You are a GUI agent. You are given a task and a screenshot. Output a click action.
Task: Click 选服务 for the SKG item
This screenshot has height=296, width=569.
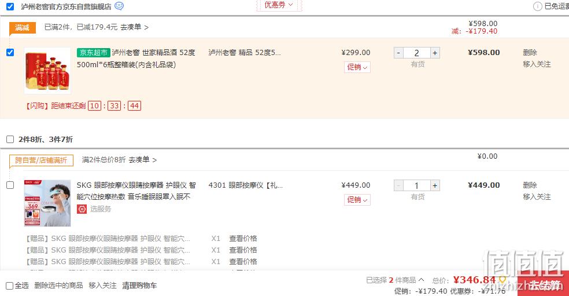[x=101, y=209]
